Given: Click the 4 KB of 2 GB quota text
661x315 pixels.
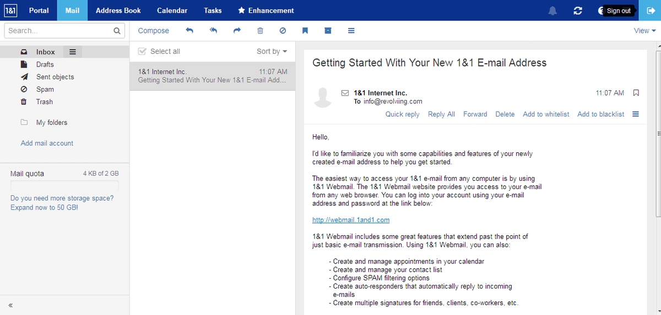Looking at the screenshot, I should (x=101, y=174).
